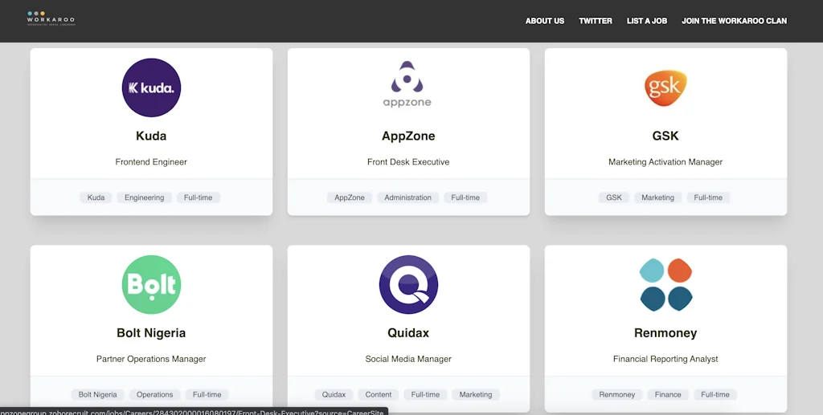The width and height of the screenshot is (823, 415).
Task: Filter by the Operations tag
Action: click(155, 395)
